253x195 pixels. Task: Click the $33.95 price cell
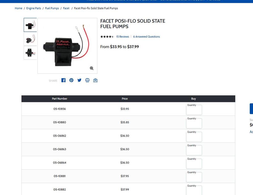(125, 109)
